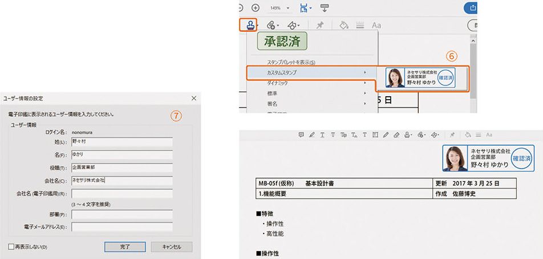Screen dimensions: 543x259
Task: Open the 標準 stamp submenu
Action: click(313, 93)
